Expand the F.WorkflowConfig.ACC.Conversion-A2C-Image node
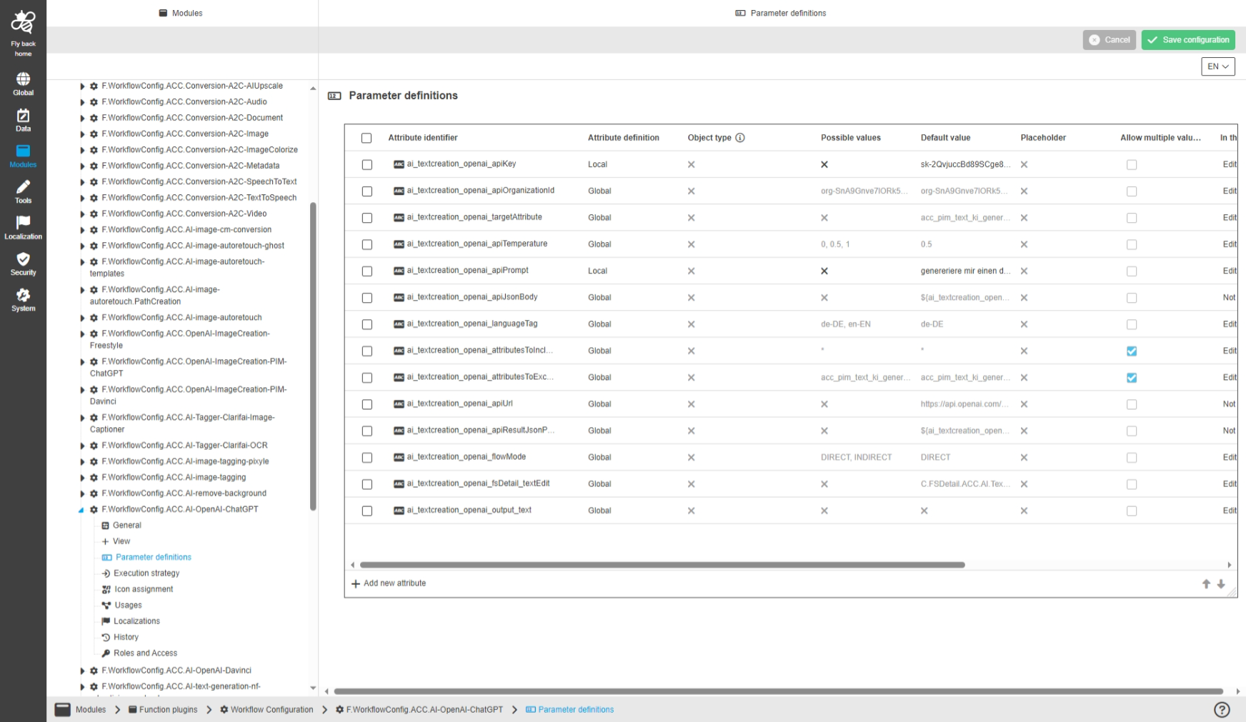The image size is (1246, 722). [x=81, y=134]
